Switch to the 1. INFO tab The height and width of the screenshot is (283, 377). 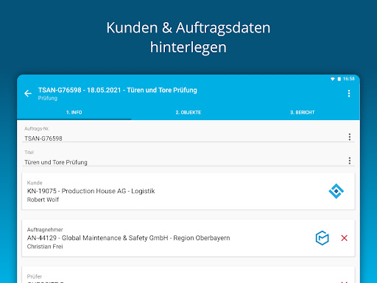point(74,113)
